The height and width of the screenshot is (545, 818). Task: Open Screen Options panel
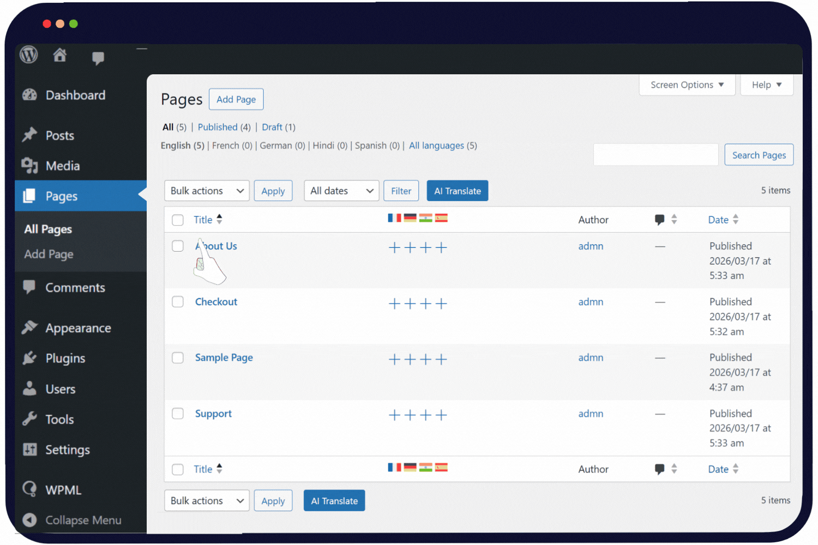pos(687,84)
